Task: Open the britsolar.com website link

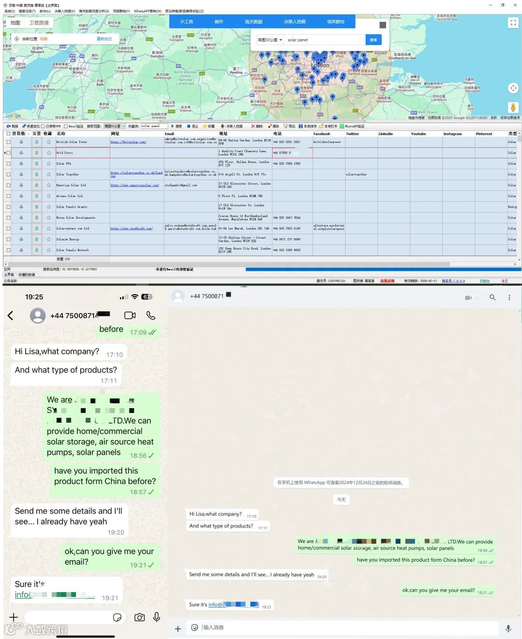Action: click(128, 142)
